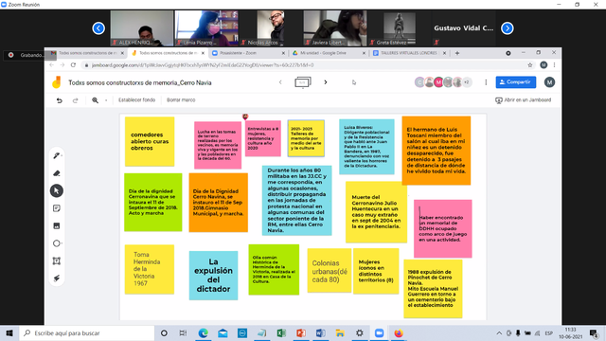The height and width of the screenshot is (341, 606).
Task: Open the Jamboard home logo
Action: (x=57, y=82)
